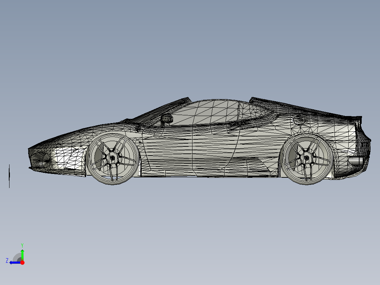The width and height of the screenshot is (380, 285).
Task: Click the red origin sphere of the triad
Action: coord(22,262)
